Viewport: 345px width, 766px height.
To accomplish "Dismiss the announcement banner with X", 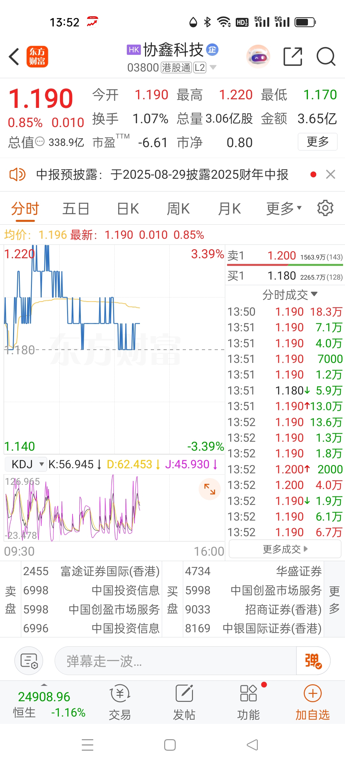I will [x=331, y=174].
